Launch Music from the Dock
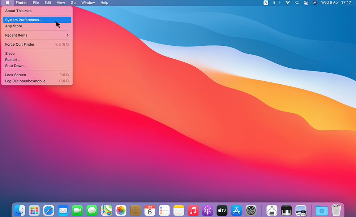Screen dimensions: 356x217 193,211
